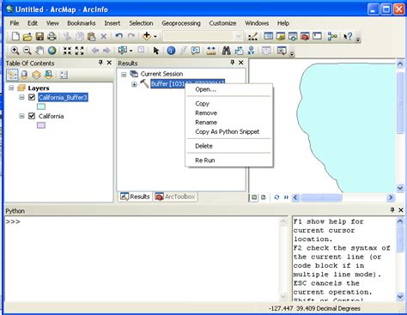This screenshot has height=315, width=407.
Task: Open Find with the binoculars icon
Action: pyautogui.click(x=227, y=51)
